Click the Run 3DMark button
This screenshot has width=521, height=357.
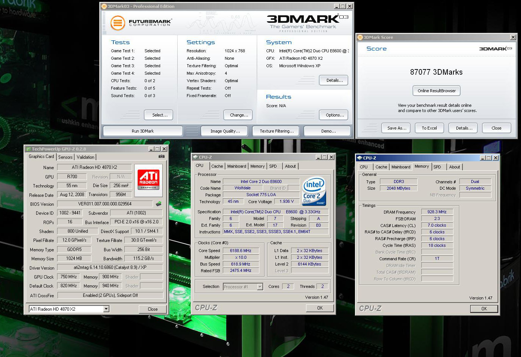(x=143, y=131)
